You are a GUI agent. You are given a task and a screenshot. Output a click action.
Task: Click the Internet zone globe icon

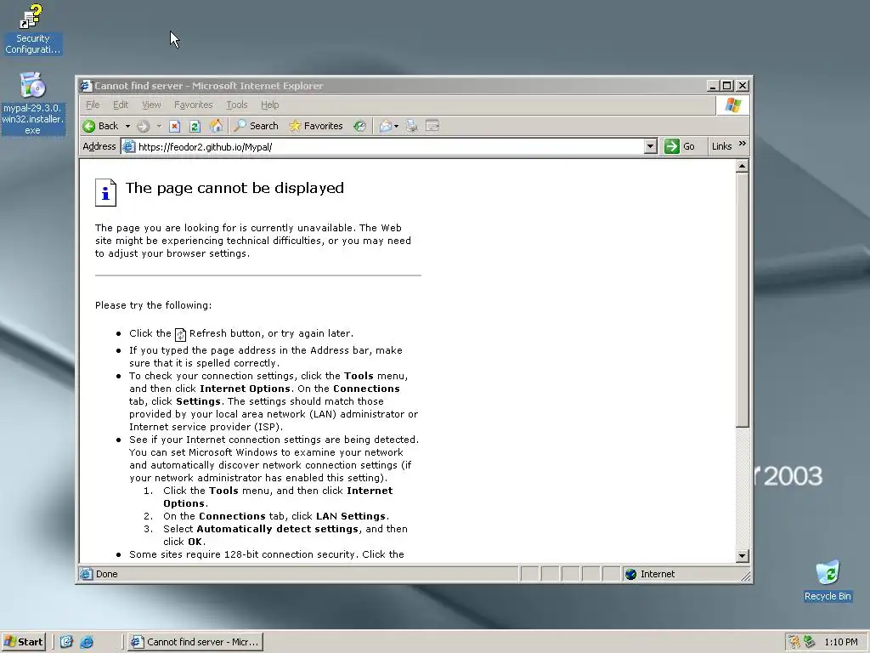tap(631, 574)
